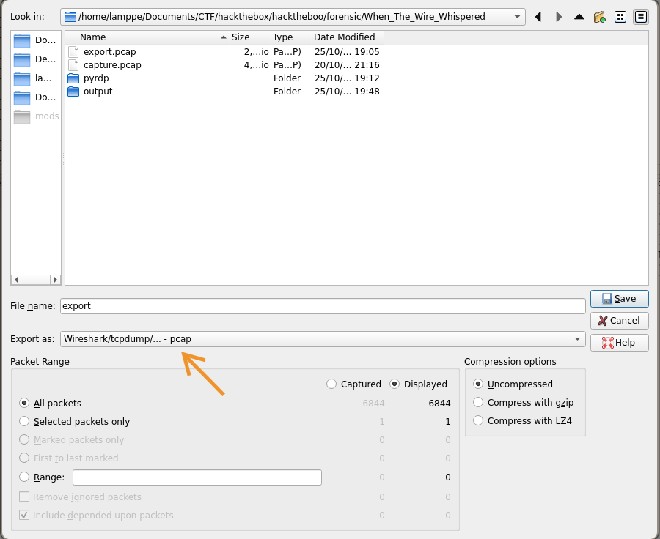Viewport: 660px width, 539px height.
Task: Click the sidebar horizontal scrollbar
Action: pos(35,279)
